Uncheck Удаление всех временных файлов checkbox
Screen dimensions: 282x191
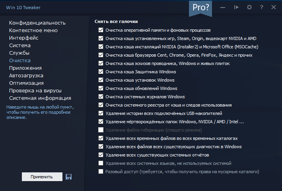(x=101, y=138)
